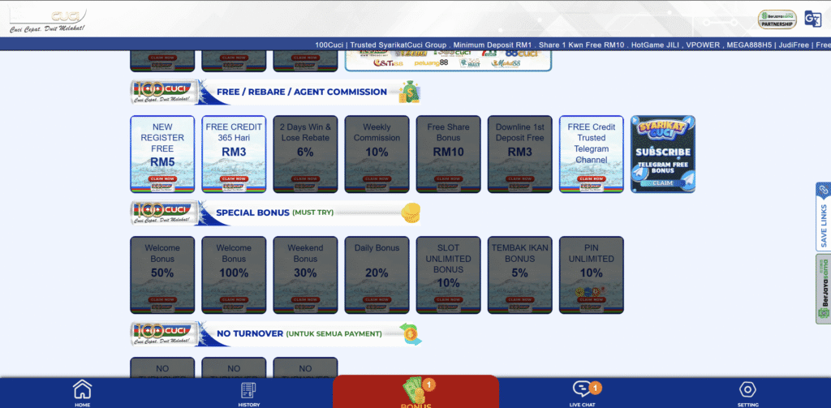Click Special Bonus (Must Try) banner

coord(276,213)
